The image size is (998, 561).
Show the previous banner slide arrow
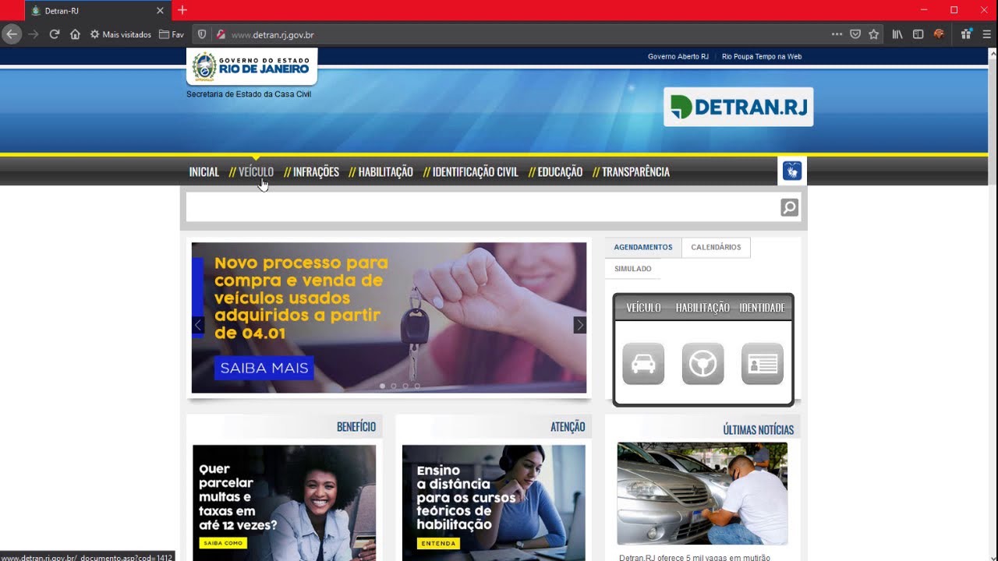(198, 325)
